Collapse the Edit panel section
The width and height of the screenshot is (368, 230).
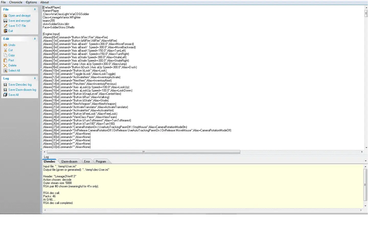coord(35,39)
